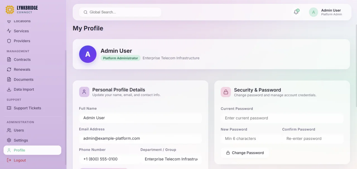Screen dimensions: 357x169
Task: Click the Personal Profile Details person icon
Action: coord(84,92)
